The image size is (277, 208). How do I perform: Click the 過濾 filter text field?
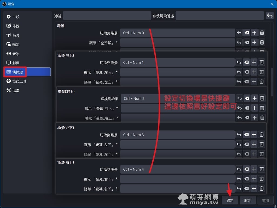click(107, 16)
